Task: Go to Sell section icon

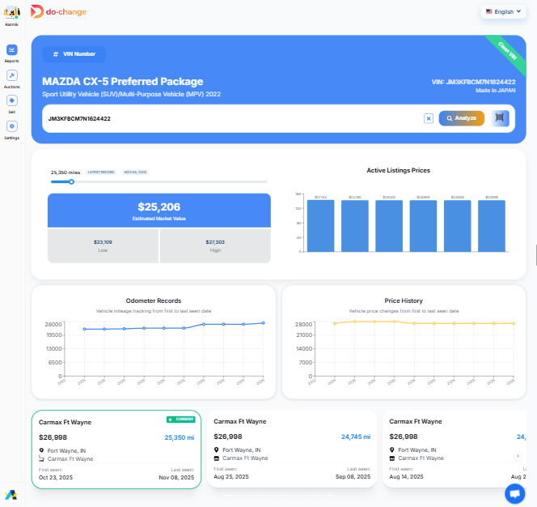Action: click(11, 100)
